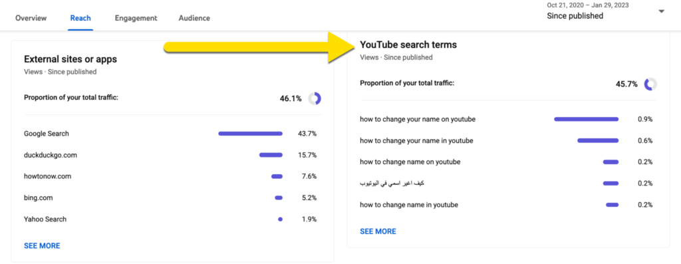The width and height of the screenshot is (681, 264).
Task: Select the howtonow.com source entry
Action: [x=47, y=176]
